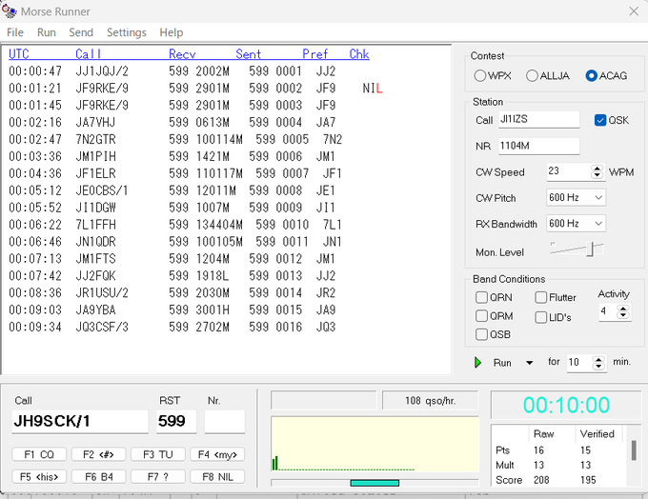Open the Help menu
The width and height of the screenshot is (648, 499).
point(172,32)
